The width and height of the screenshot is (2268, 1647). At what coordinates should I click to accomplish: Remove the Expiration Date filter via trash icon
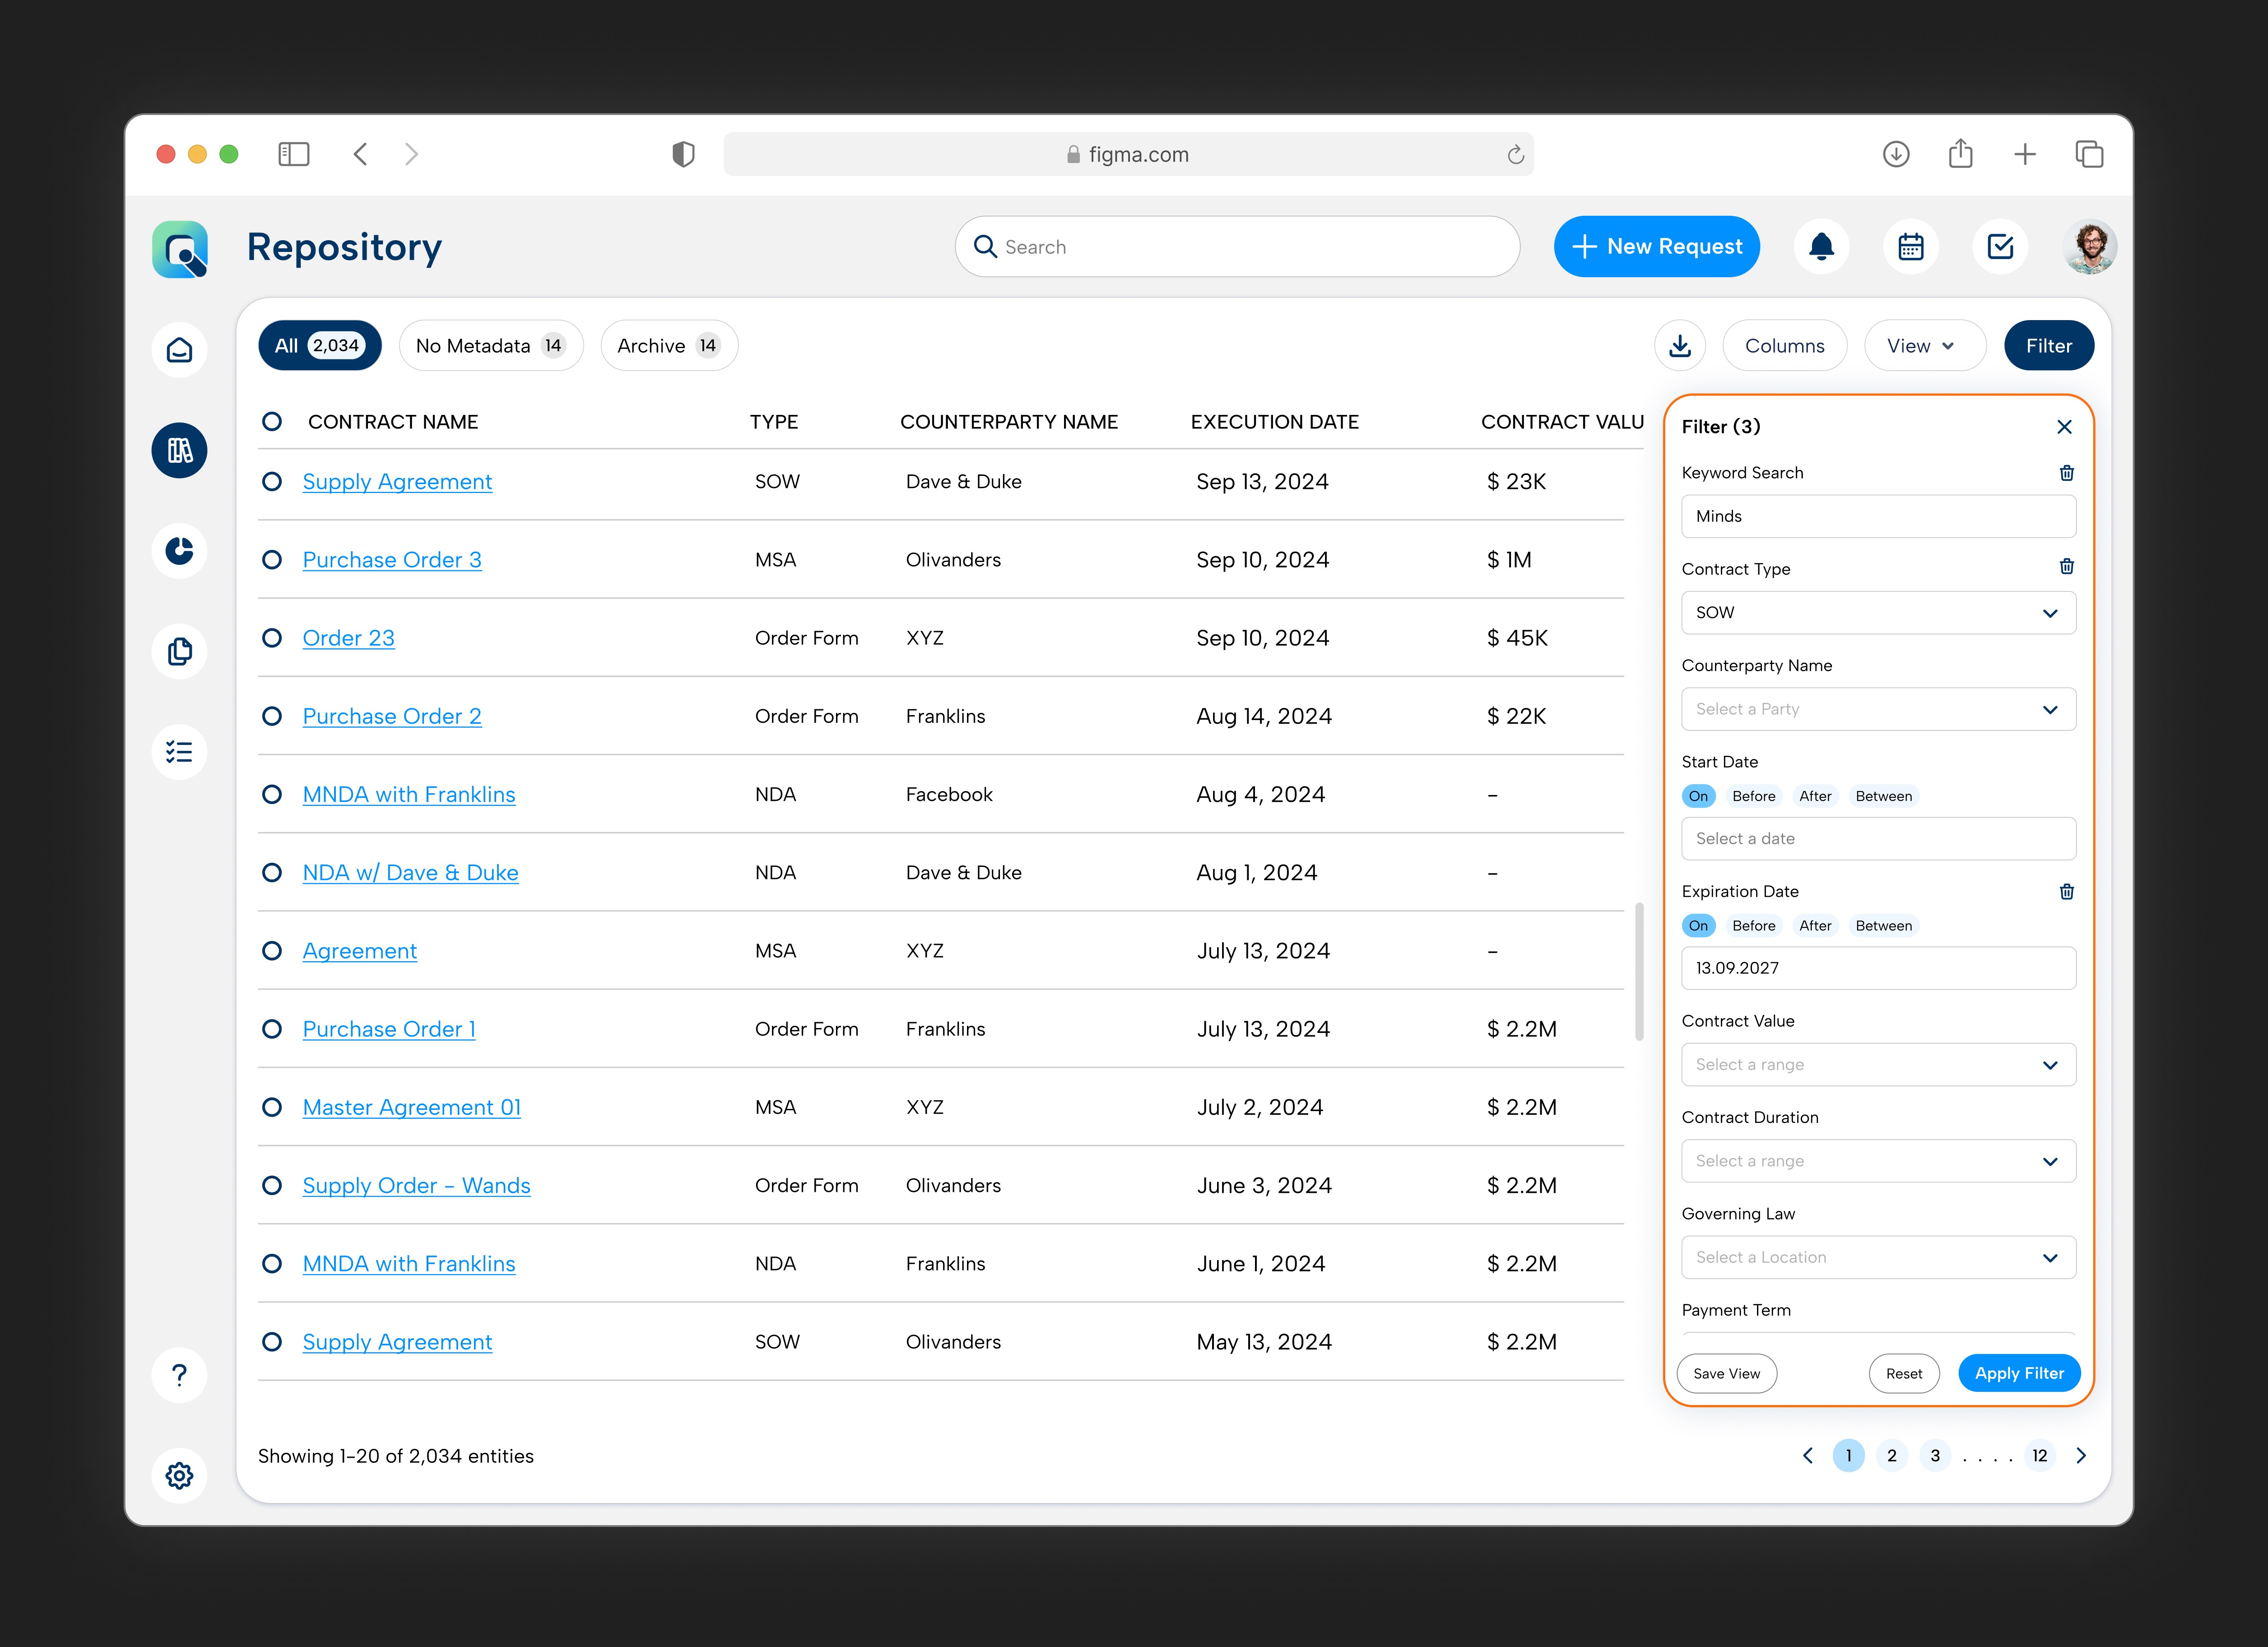tap(2066, 891)
